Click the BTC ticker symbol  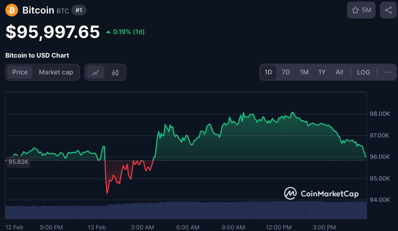[x=63, y=11]
